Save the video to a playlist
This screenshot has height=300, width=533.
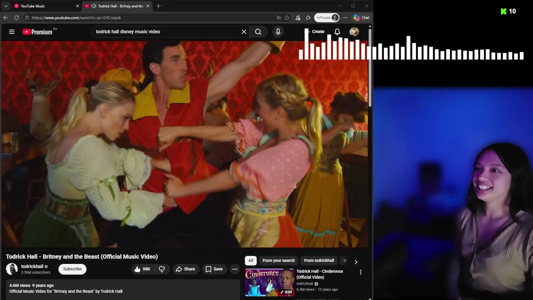click(214, 269)
